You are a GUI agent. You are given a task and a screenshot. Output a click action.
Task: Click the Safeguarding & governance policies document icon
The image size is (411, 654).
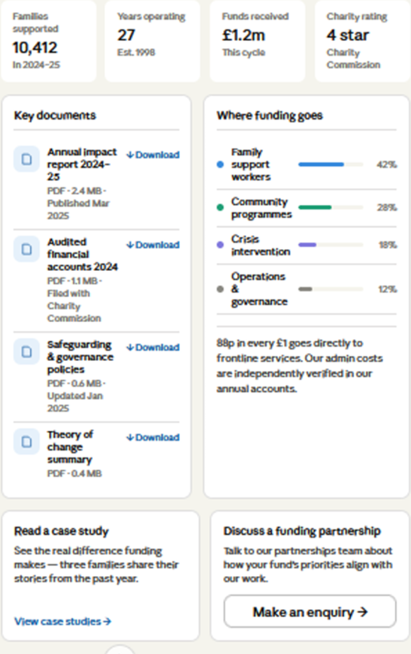[x=26, y=352]
